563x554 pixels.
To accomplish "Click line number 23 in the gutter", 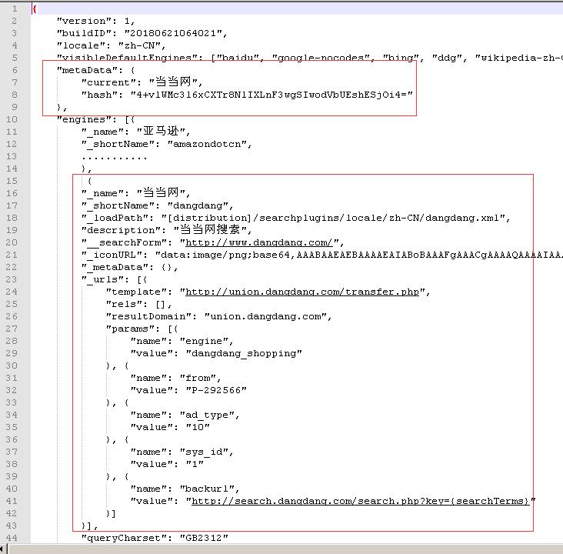I will click(12, 279).
